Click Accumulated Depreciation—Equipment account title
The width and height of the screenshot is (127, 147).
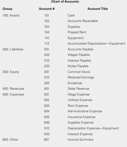click(x=97, y=43)
